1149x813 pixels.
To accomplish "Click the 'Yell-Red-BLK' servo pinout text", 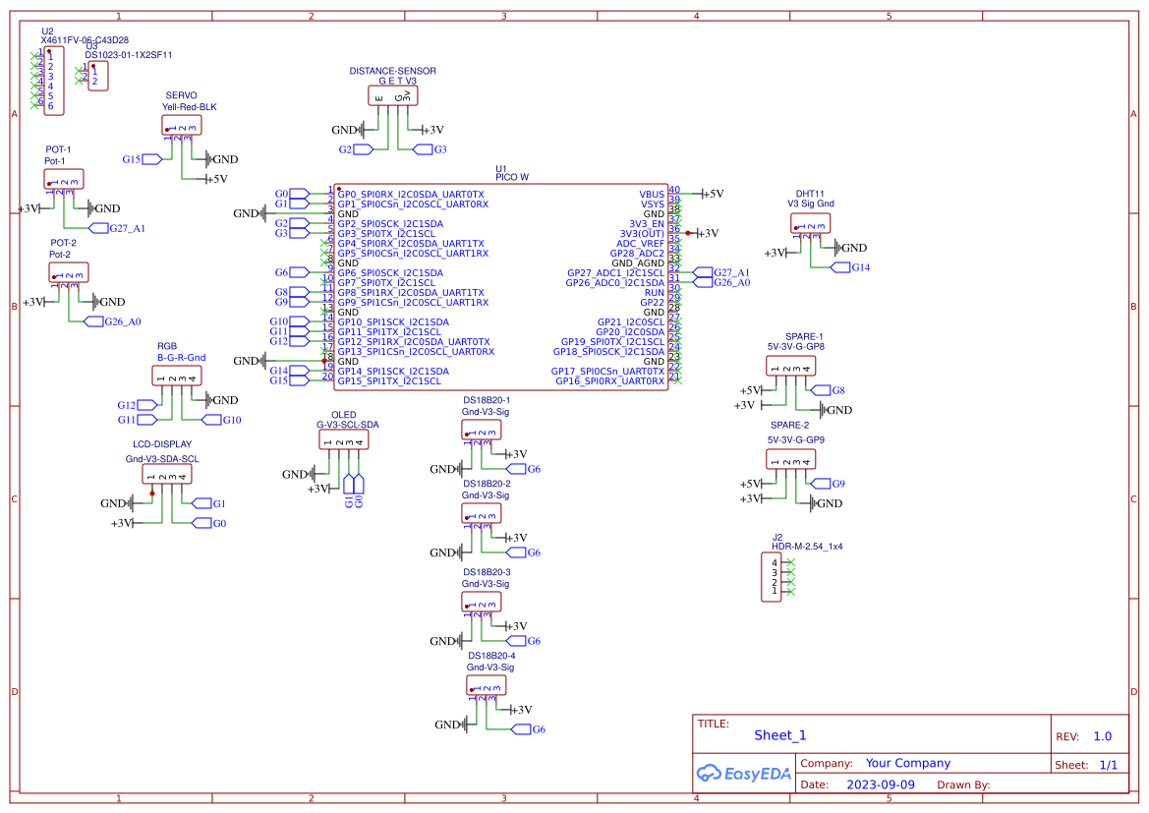I will click(x=189, y=107).
